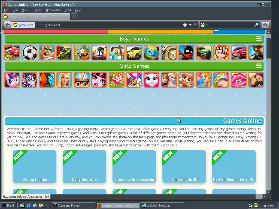Click the horizontal scrollbar right arrow
This screenshot has height=209, width=279.
(264, 196)
